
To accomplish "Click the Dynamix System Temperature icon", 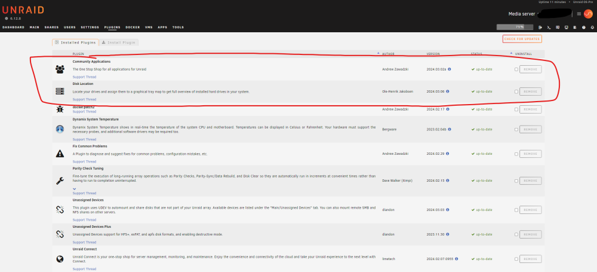I will (60, 129).
